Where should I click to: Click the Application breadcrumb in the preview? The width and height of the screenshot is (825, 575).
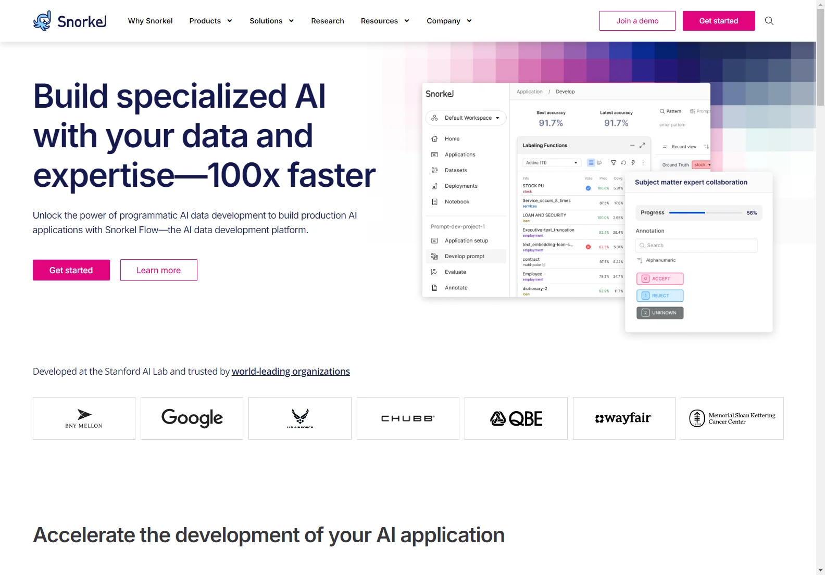[529, 92]
